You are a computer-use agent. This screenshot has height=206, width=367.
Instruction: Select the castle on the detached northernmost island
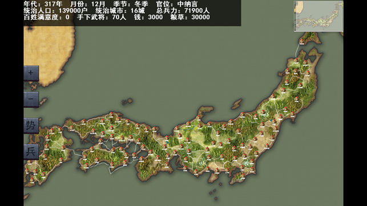point(302,41)
